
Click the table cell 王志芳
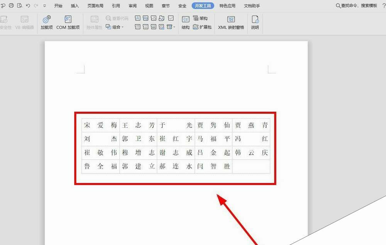coord(138,125)
